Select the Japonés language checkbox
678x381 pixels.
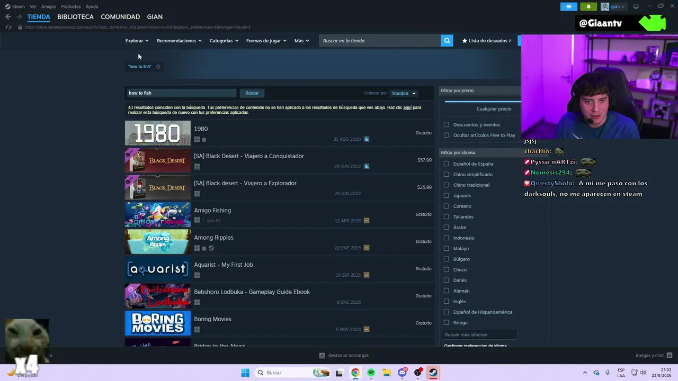click(x=447, y=196)
